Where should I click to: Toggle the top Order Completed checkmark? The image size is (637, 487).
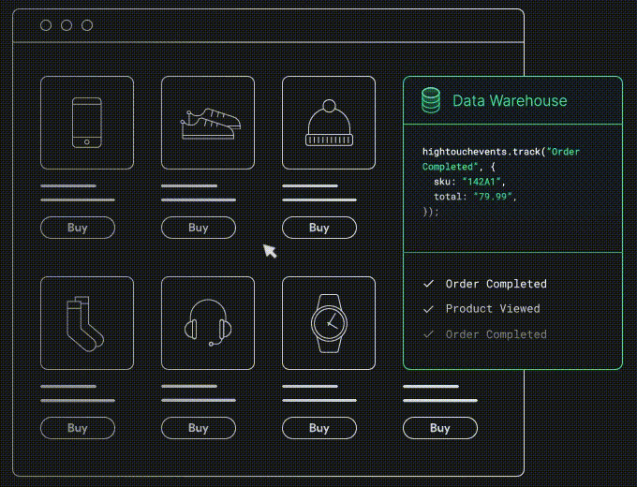click(429, 284)
